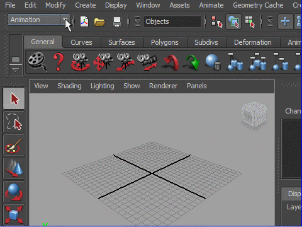The width and height of the screenshot is (302, 227).
Task: Activate the Lasso Select tool
Action: (14, 122)
